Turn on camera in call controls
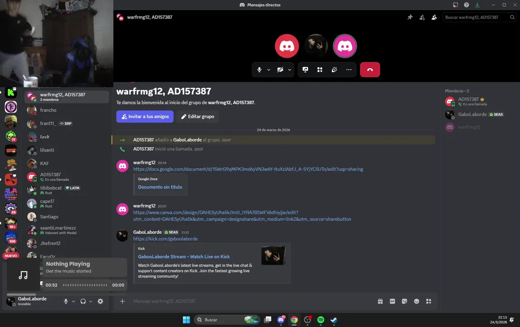 tap(280, 70)
